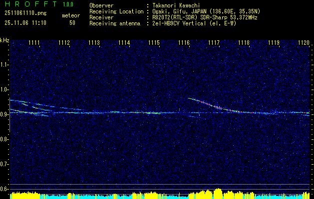Click the gray vertical bar beside 0.9 kHz
The image size is (314, 199).
[x=9, y=115]
